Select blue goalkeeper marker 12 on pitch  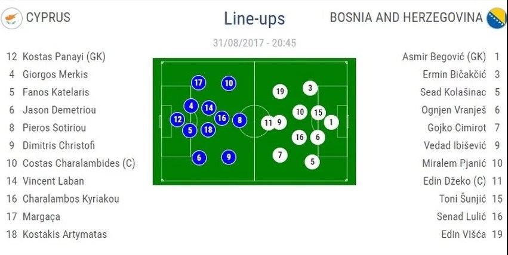177,119
